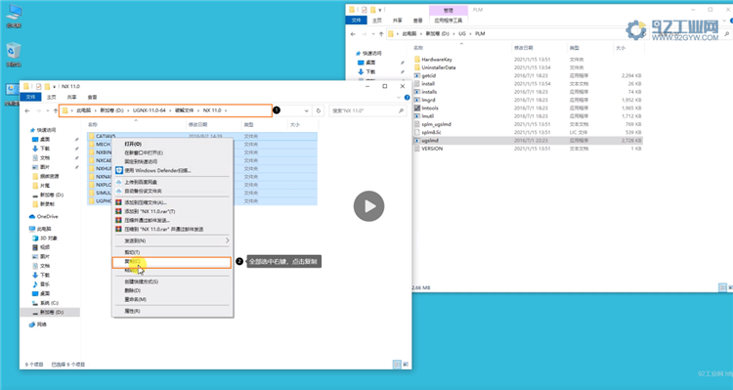
Task: Select the VERSION file in PLM window
Action: click(x=432, y=149)
